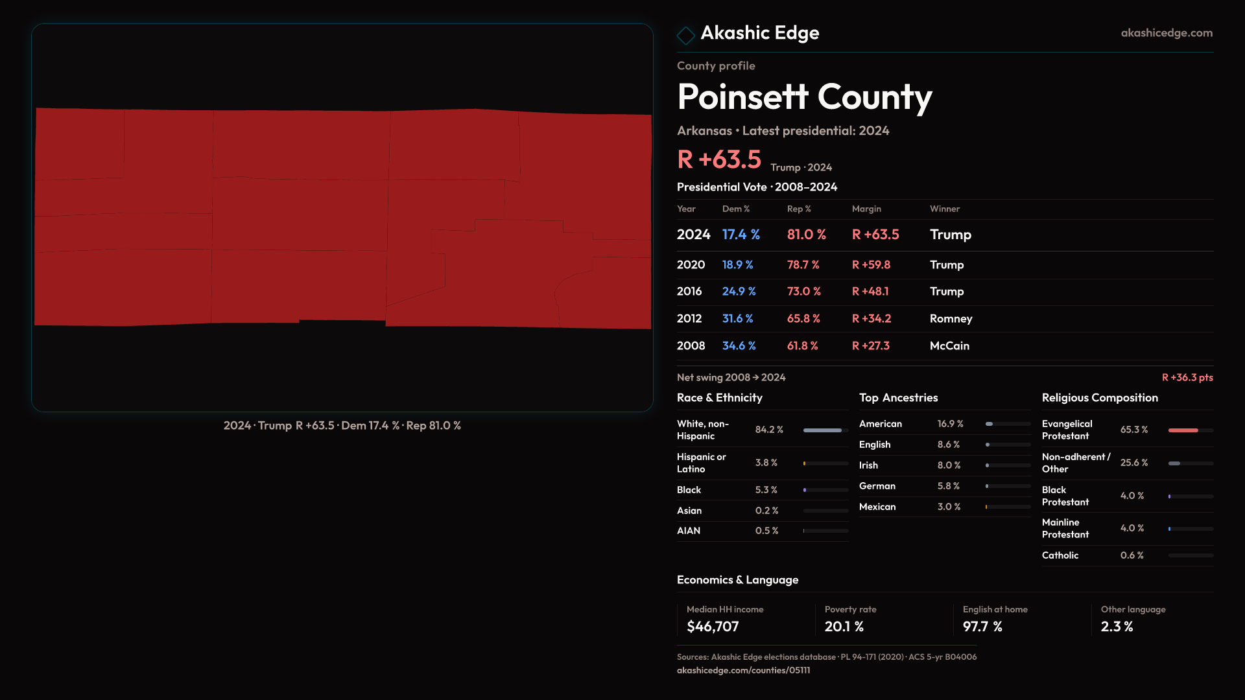Select the 2020 election row
Viewport: 1245px width, 700px height.
coord(944,265)
